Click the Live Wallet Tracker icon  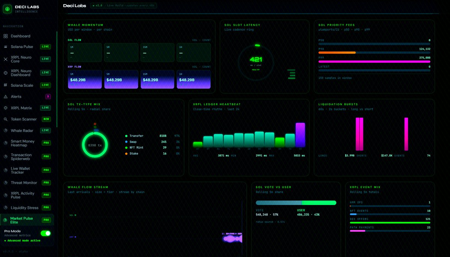(x=6, y=170)
